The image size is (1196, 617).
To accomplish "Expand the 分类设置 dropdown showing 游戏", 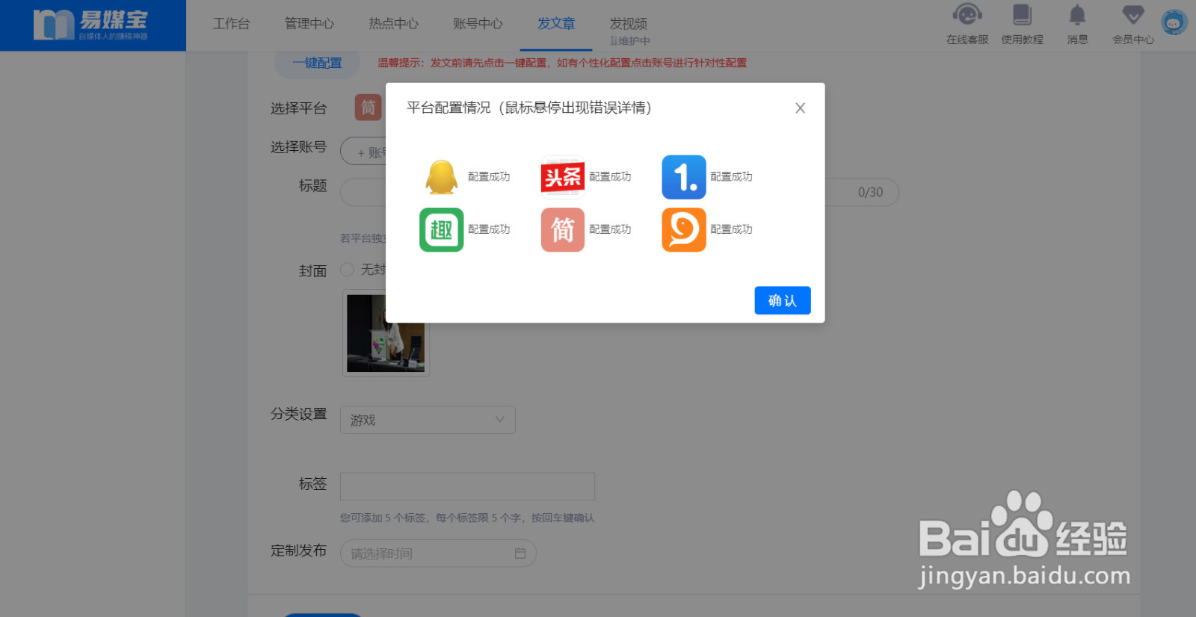I will point(428,420).
